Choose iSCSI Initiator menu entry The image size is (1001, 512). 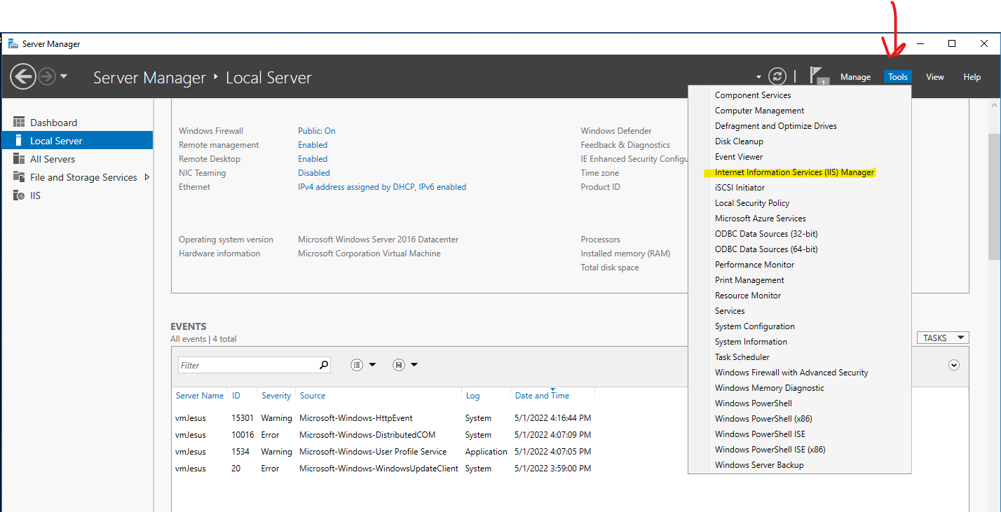pos(800,188)
